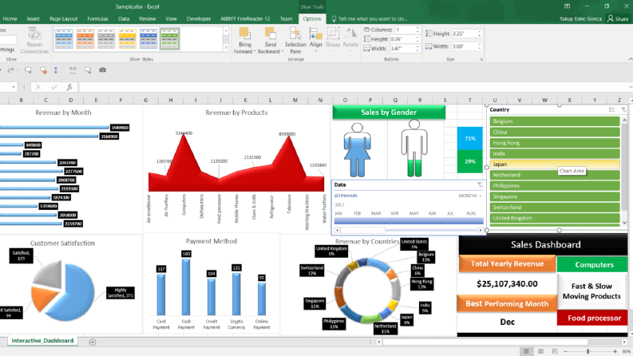Apply the orange slicer style thumbnail

point(85,39)
